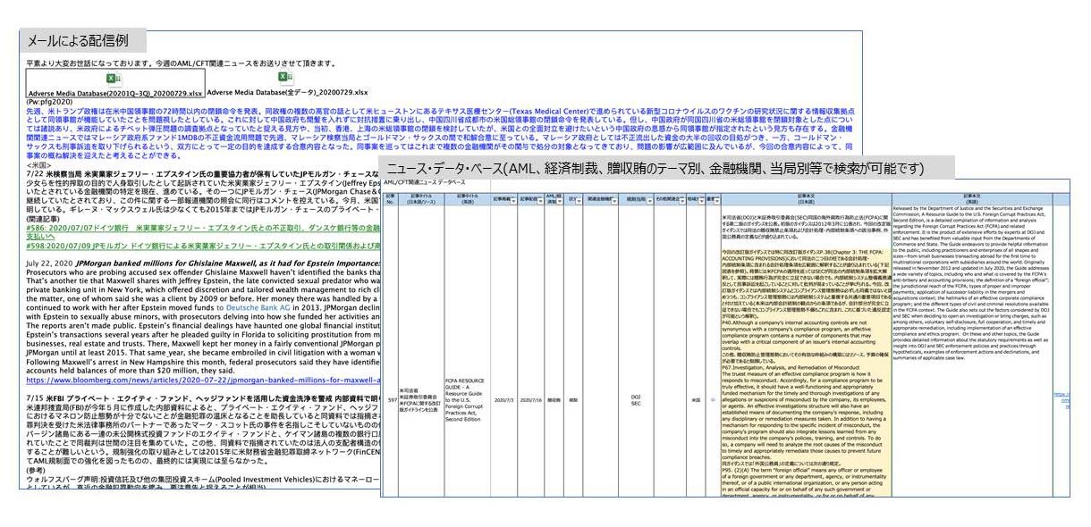This screenshot has width=1091, height=527.
Task: Open the 関連金融機関 column filter dropdown
Action: pos(613,203)
